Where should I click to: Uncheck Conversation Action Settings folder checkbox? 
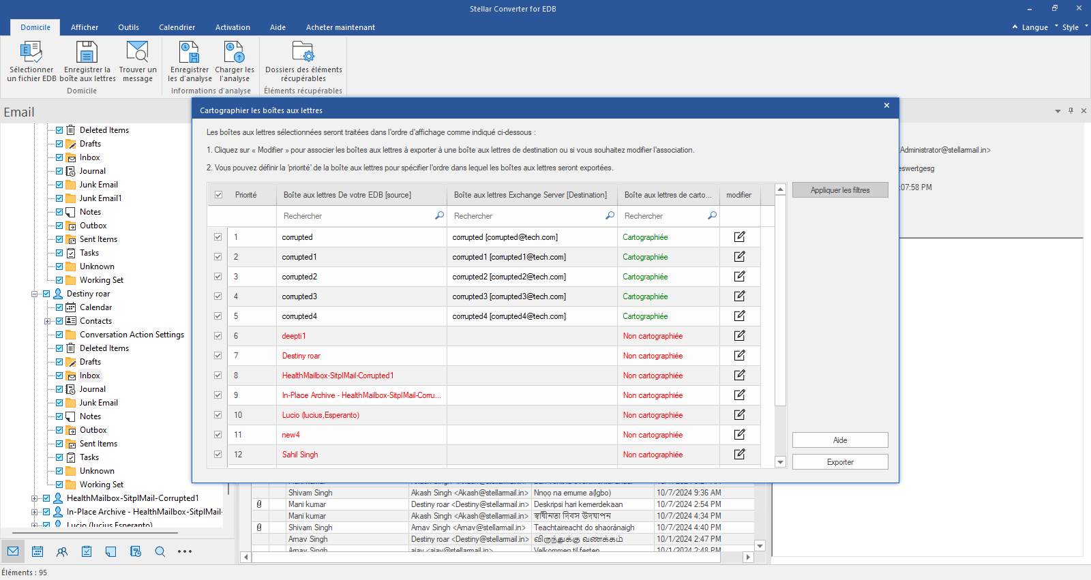[59, 335]
